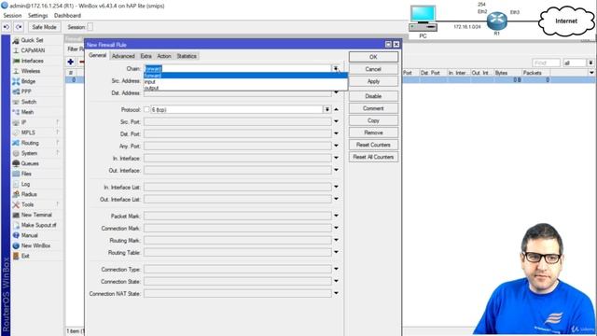597x336 pixels.
Task: Expand In. Interface field
Action: click(x=336, y=159)
